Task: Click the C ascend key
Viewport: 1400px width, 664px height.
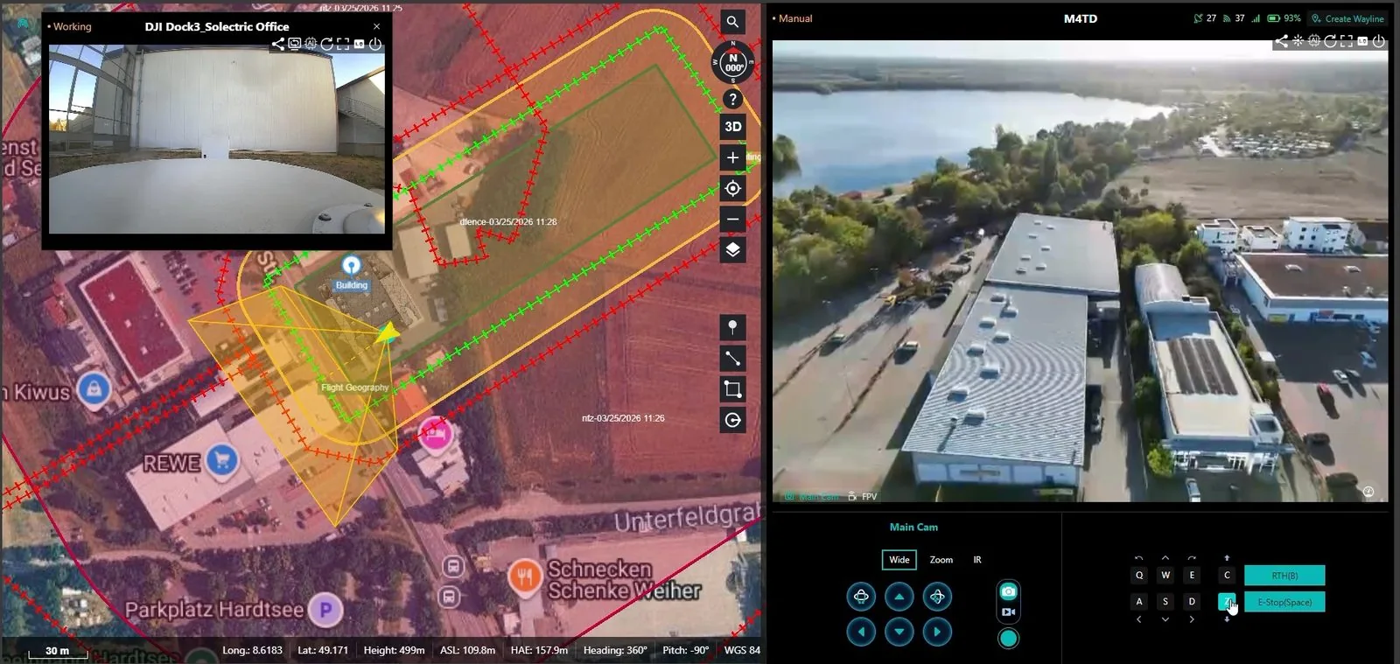Action: coord(1227,576)
